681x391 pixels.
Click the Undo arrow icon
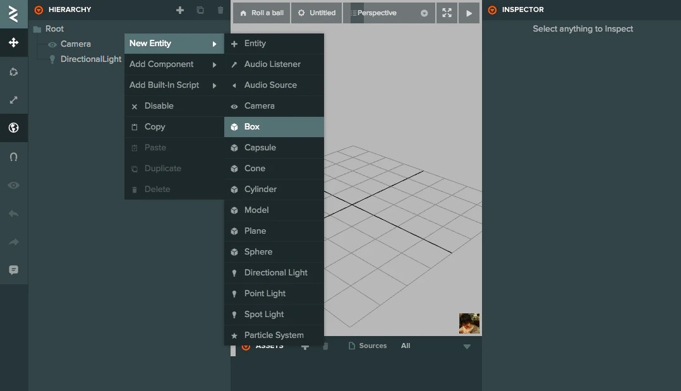[x=13, y=214]
